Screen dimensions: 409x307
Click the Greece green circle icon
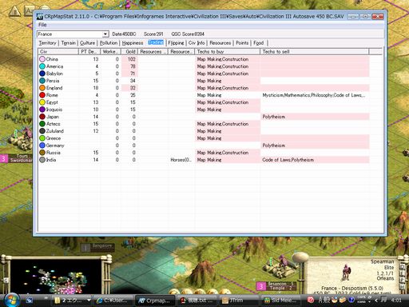point(42,138)
